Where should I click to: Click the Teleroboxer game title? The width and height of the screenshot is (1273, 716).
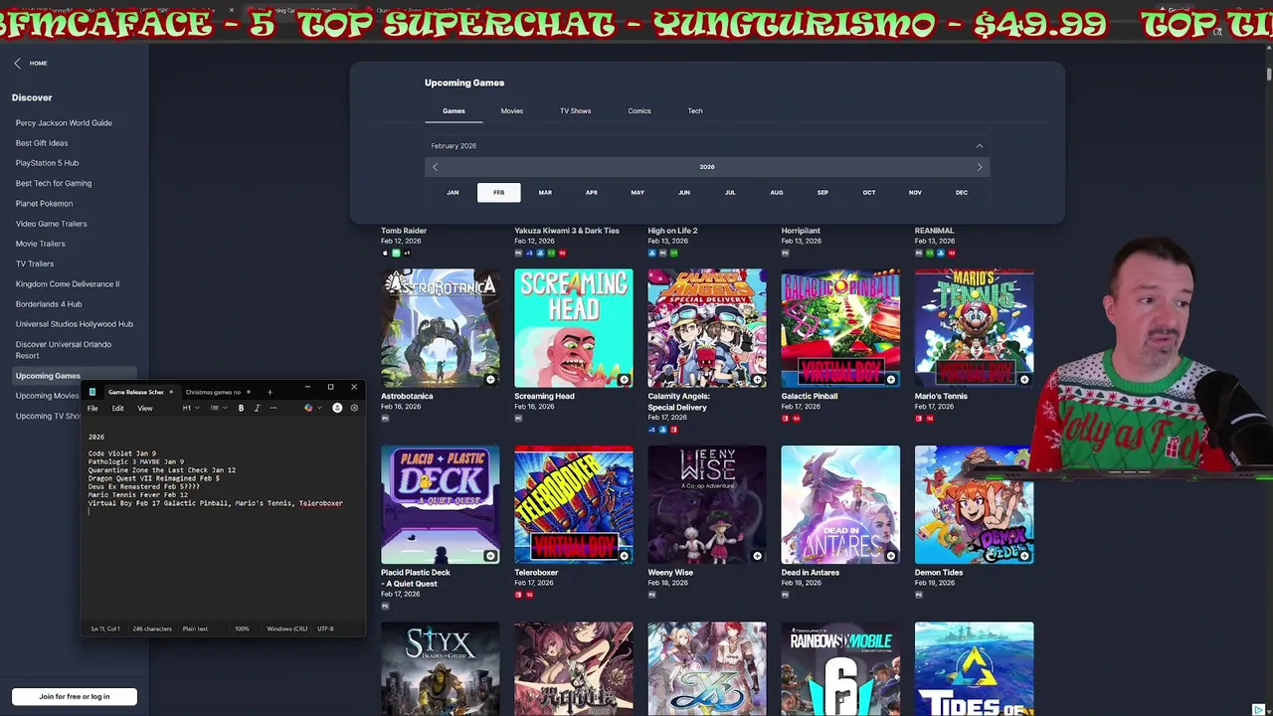536,573
